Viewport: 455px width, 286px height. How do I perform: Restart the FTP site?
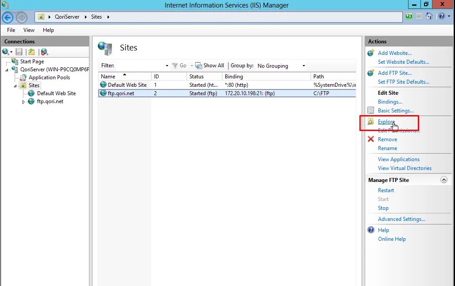pyautogui.click(x=386, y=190)
